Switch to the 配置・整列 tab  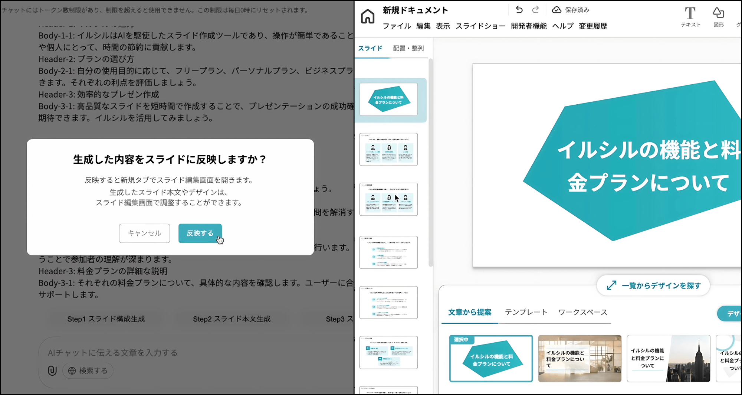[408, 48]
